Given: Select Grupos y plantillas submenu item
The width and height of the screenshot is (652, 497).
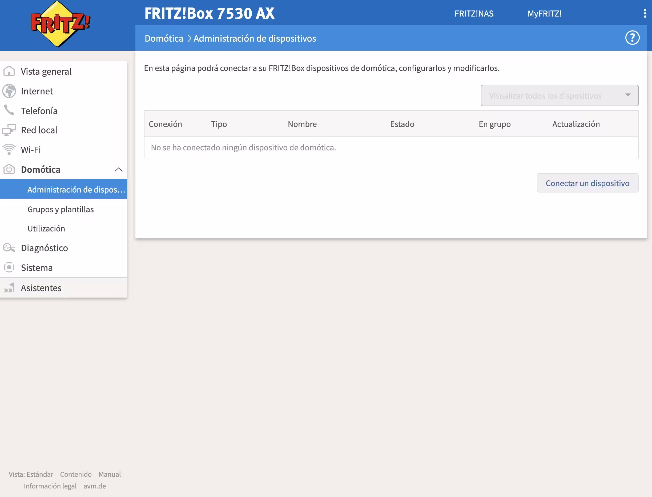Looking at the screenshot, I should click(x=63, y=209).
